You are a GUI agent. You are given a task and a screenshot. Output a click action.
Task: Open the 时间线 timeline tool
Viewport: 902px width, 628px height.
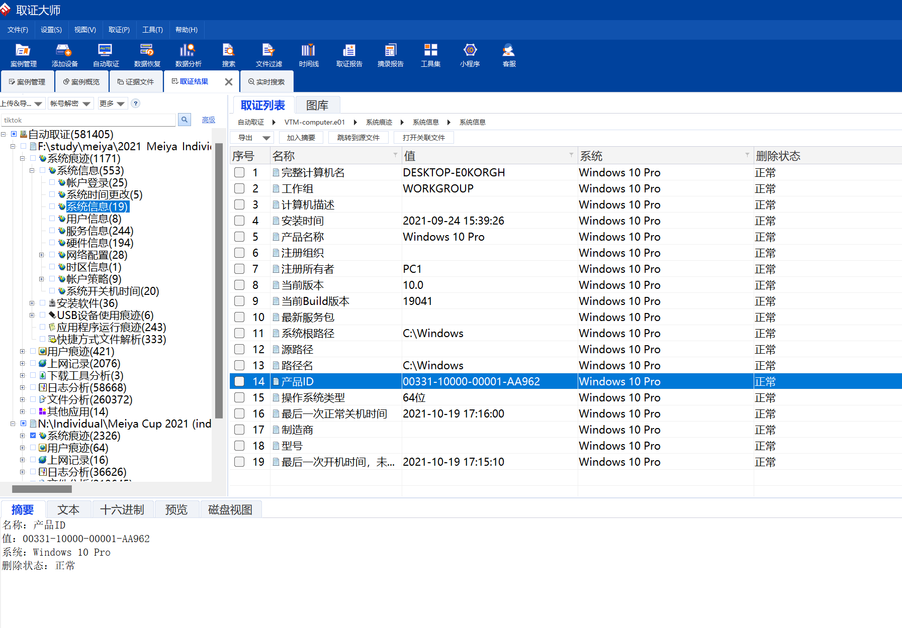pos(309,55)
